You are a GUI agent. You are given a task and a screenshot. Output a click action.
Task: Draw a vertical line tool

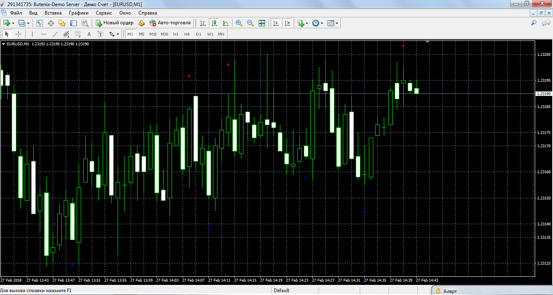[x=32, y=34]
